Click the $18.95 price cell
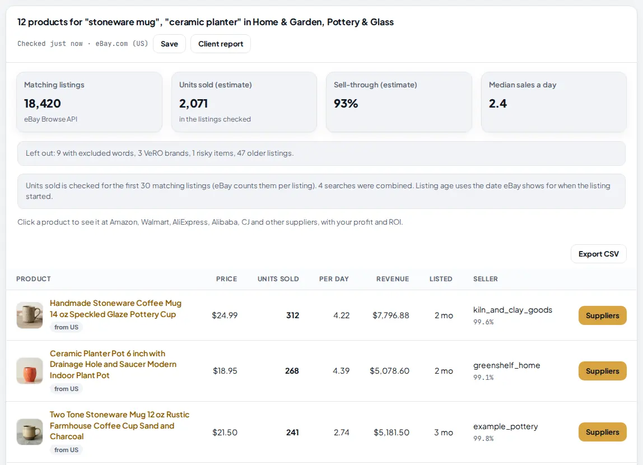Viewport: 643px width, 465px height. click(225, 371)
